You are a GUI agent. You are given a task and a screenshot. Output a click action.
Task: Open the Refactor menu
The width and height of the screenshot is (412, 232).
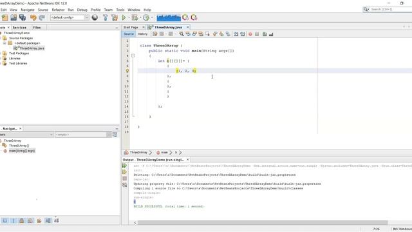[58, 10]
